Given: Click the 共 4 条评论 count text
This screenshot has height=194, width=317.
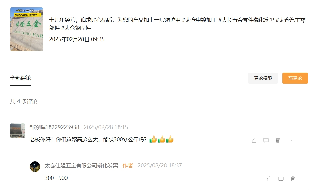Looking at the screenshot, I should point(24,101).
